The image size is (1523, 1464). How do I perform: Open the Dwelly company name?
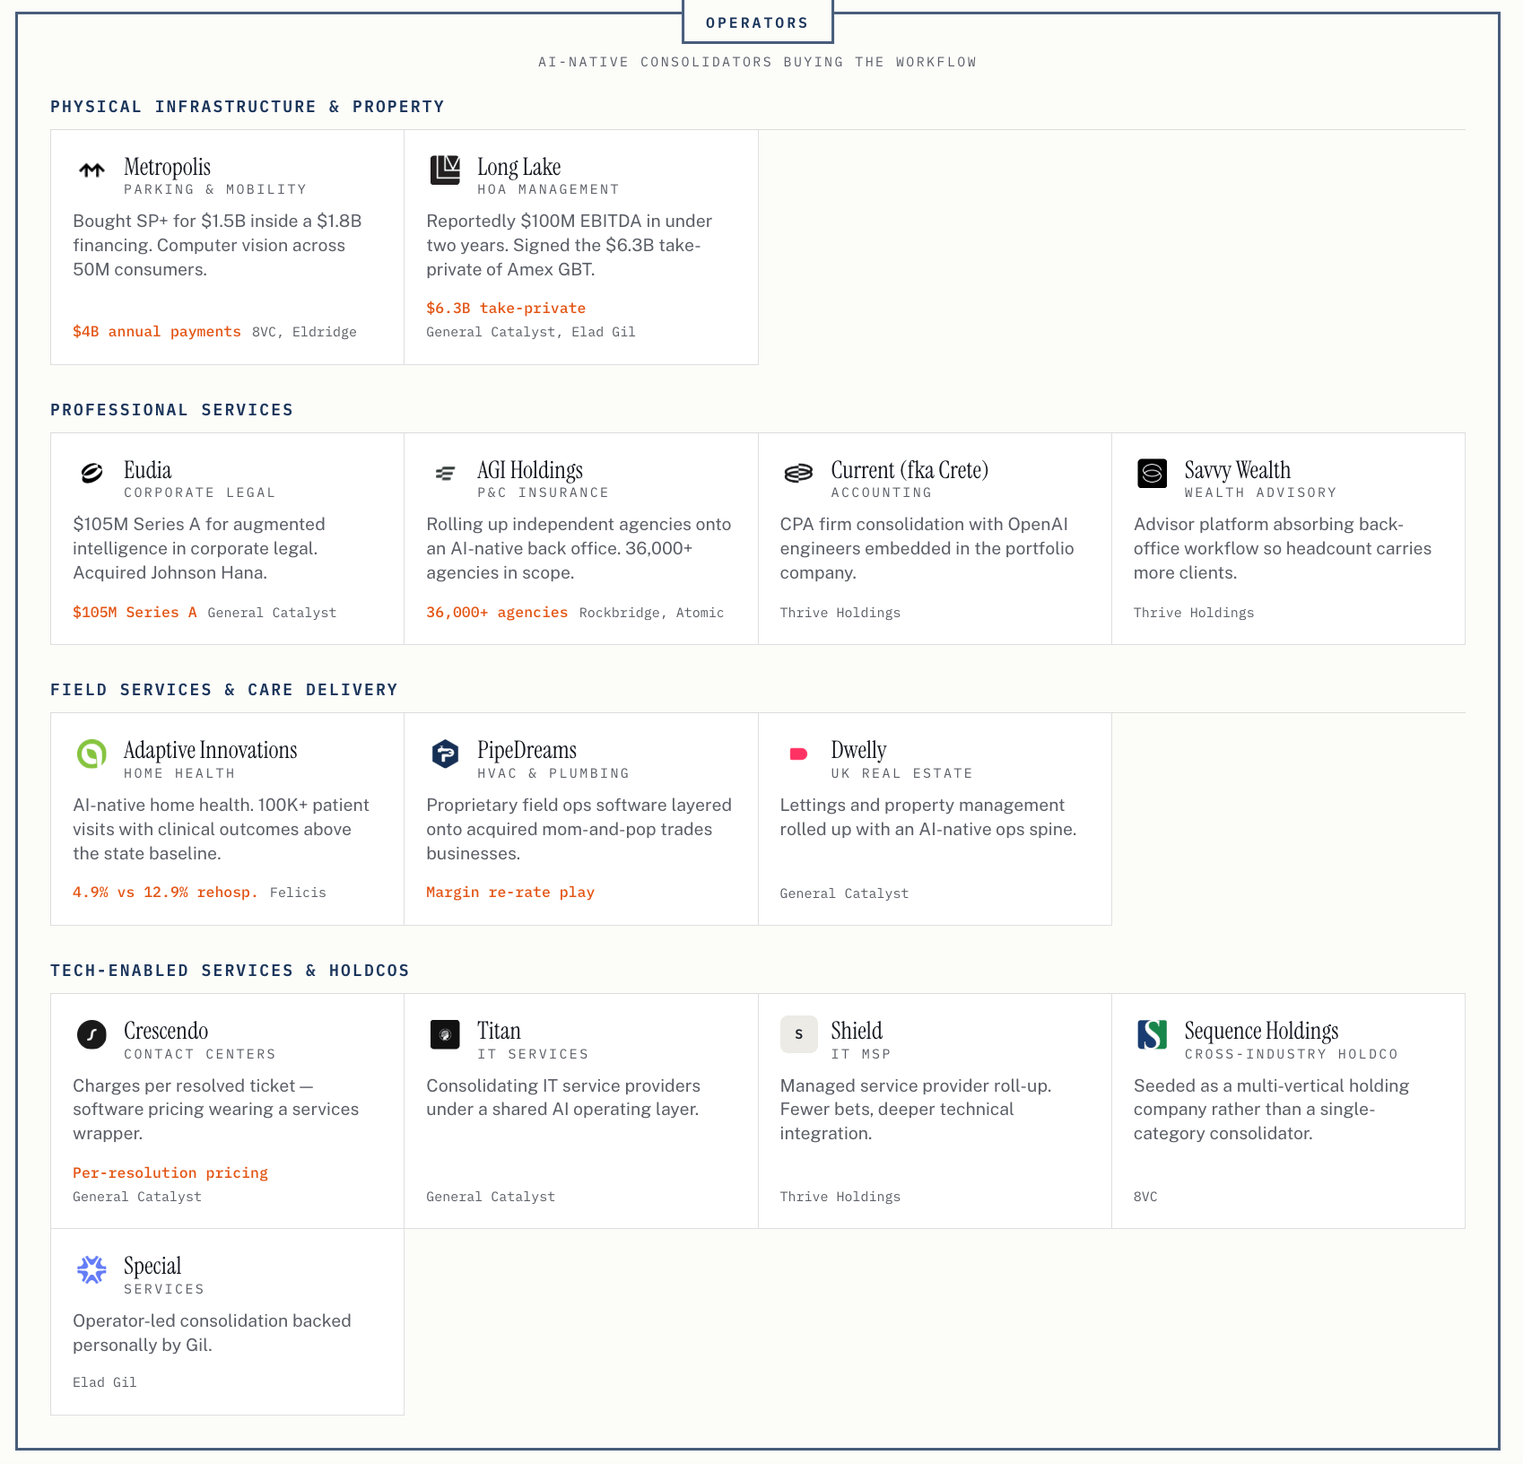coord(858,750)
